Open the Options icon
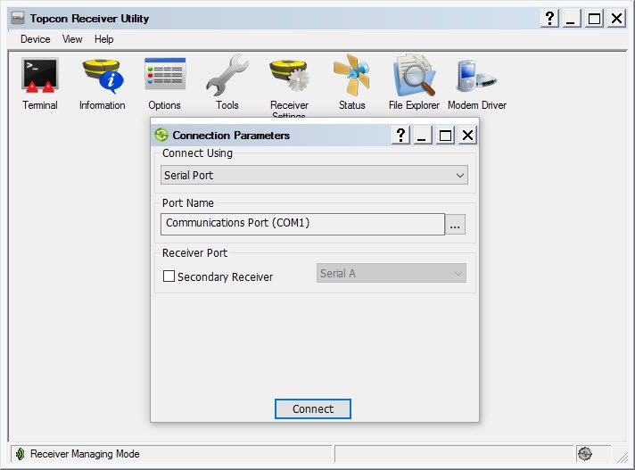 [x=165, y=74]
